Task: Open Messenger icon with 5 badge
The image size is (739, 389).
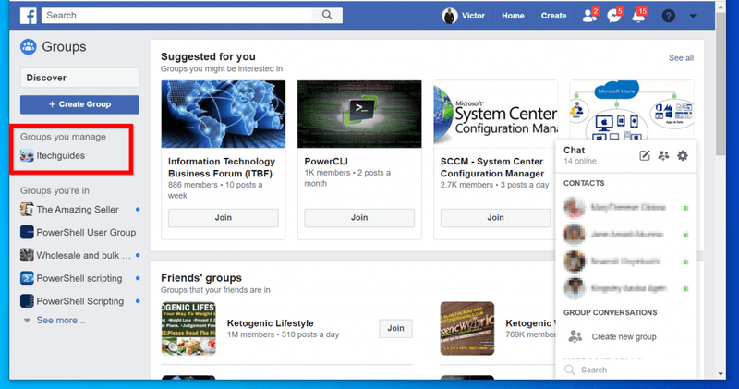Action: (x=614, y=16)
